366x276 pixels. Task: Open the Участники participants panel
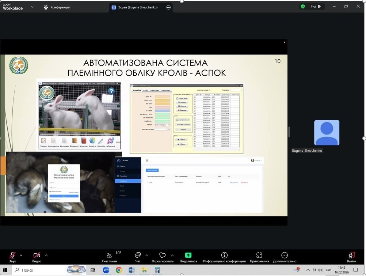[x=109, y=256]
